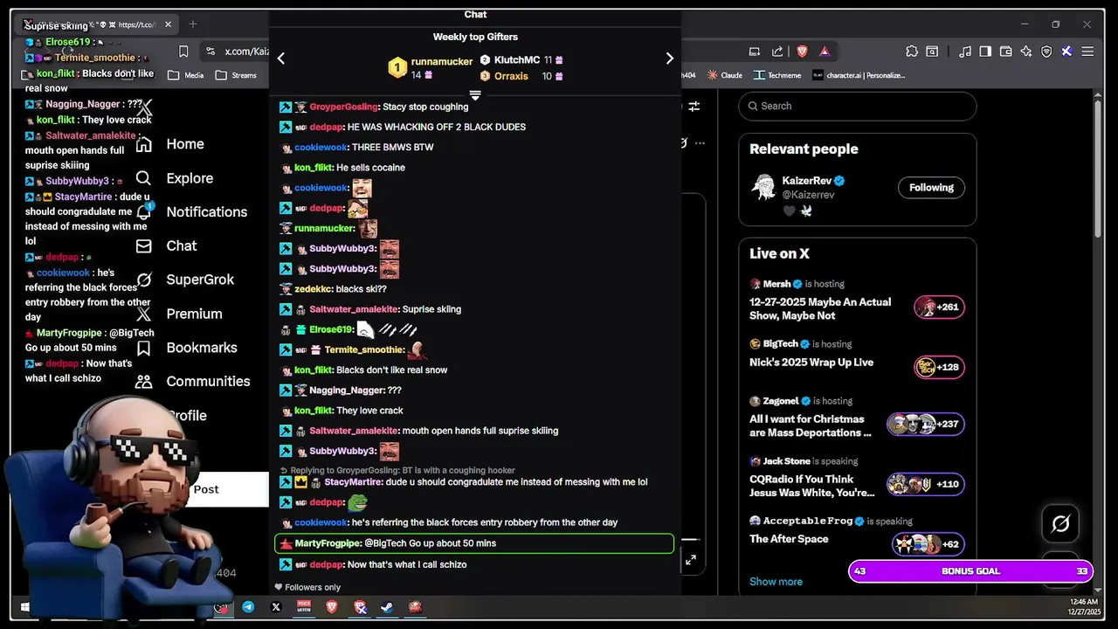The width and height of the screenshot is (1118, 629).
Task: Click the +237 listeners badge
Action: tap(925, 425)
